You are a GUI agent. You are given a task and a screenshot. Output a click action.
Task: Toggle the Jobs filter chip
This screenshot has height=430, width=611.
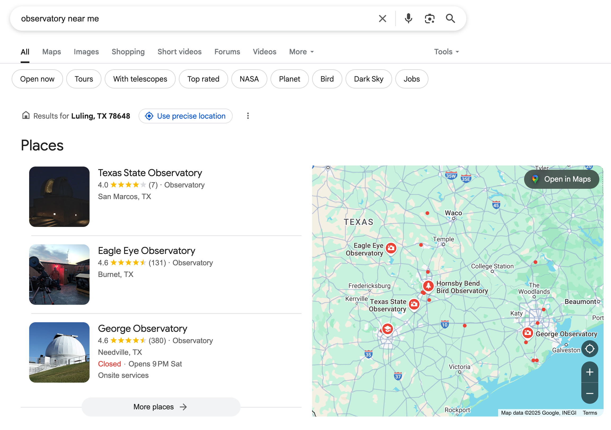(x=412, y=79)
